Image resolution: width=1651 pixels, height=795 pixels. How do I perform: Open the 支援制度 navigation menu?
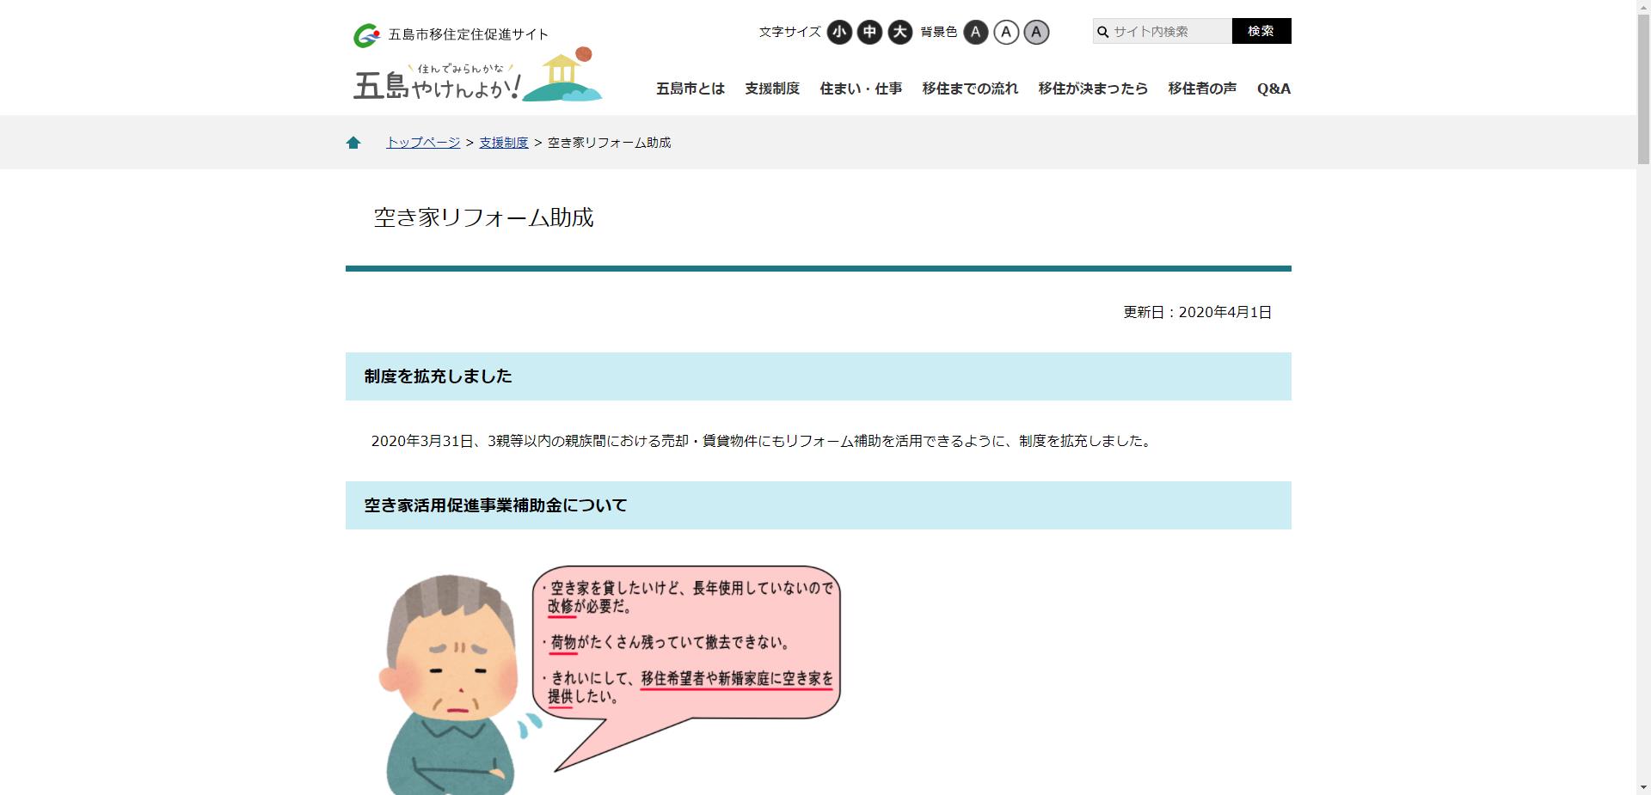771,89
